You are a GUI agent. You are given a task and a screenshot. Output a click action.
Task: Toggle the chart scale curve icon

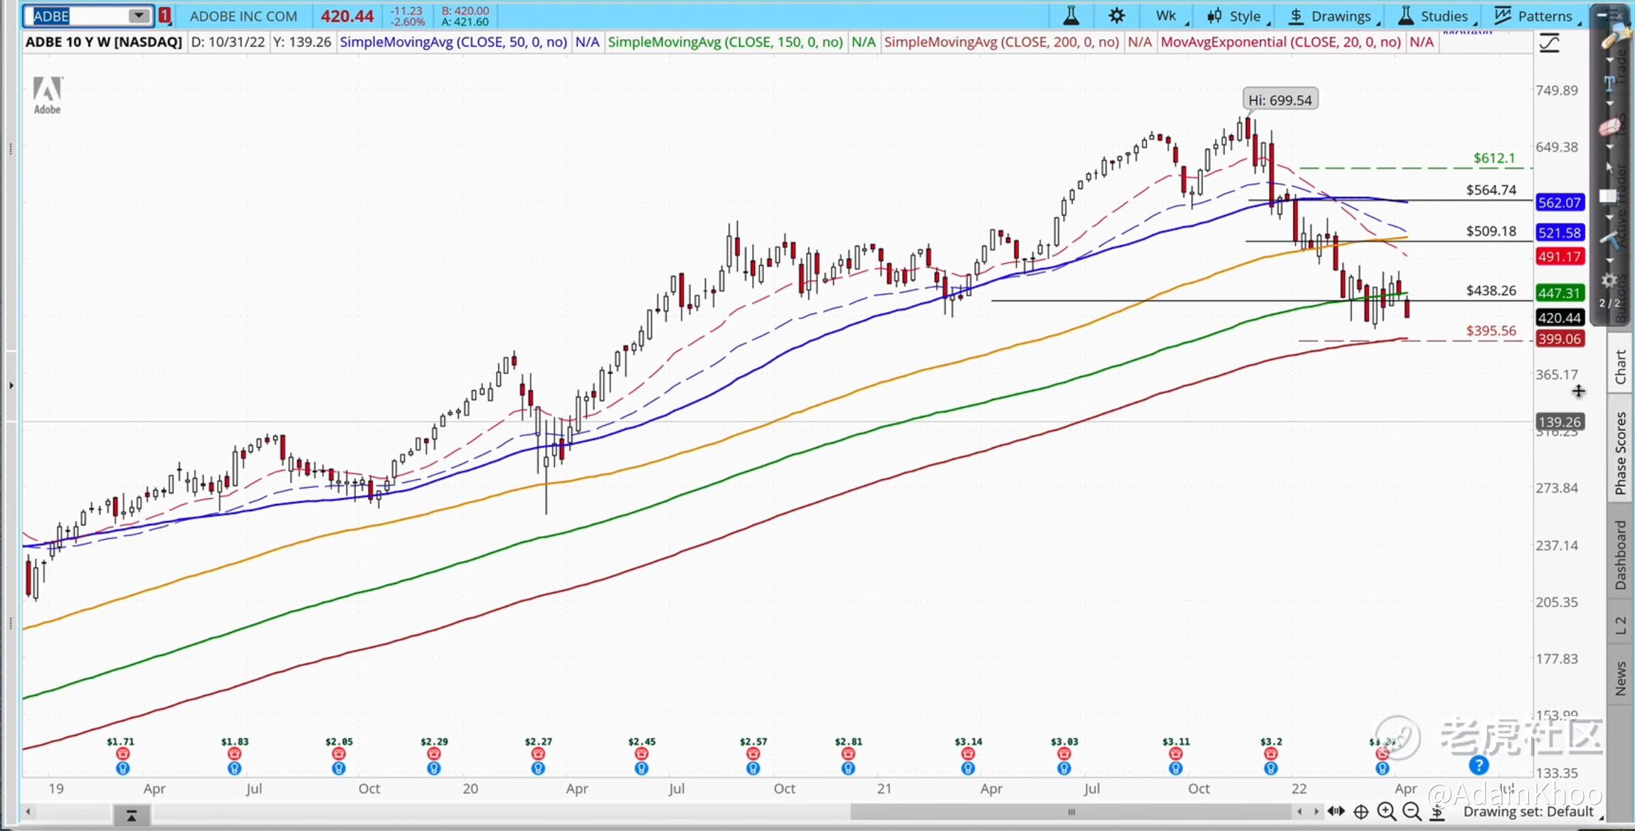pyautogui.click(x=1549, y=44)
